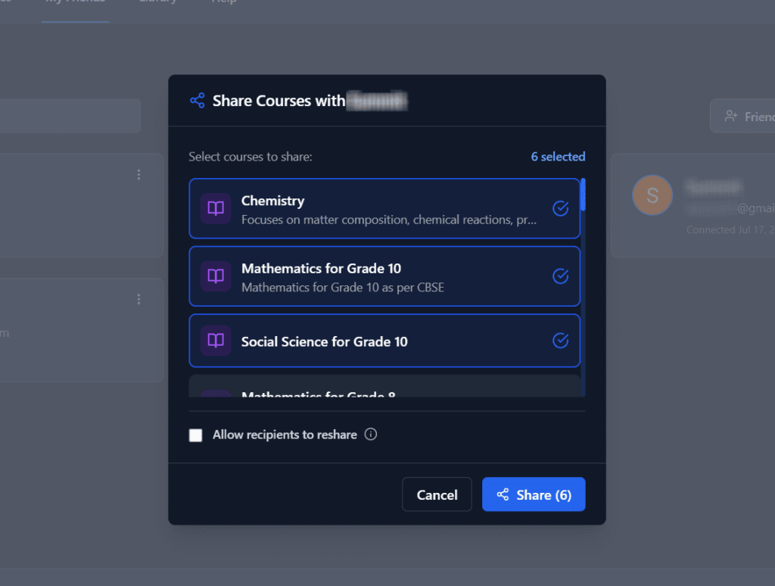Click the Share (6) button
This screenshot has height=586, width=775.
click(x=534, y=494)
